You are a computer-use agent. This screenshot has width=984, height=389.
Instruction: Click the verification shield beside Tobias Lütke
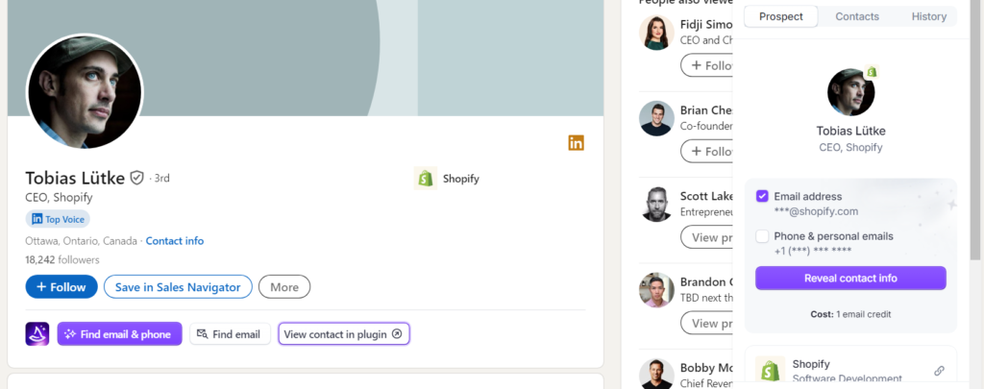click(x=137, y=178)
